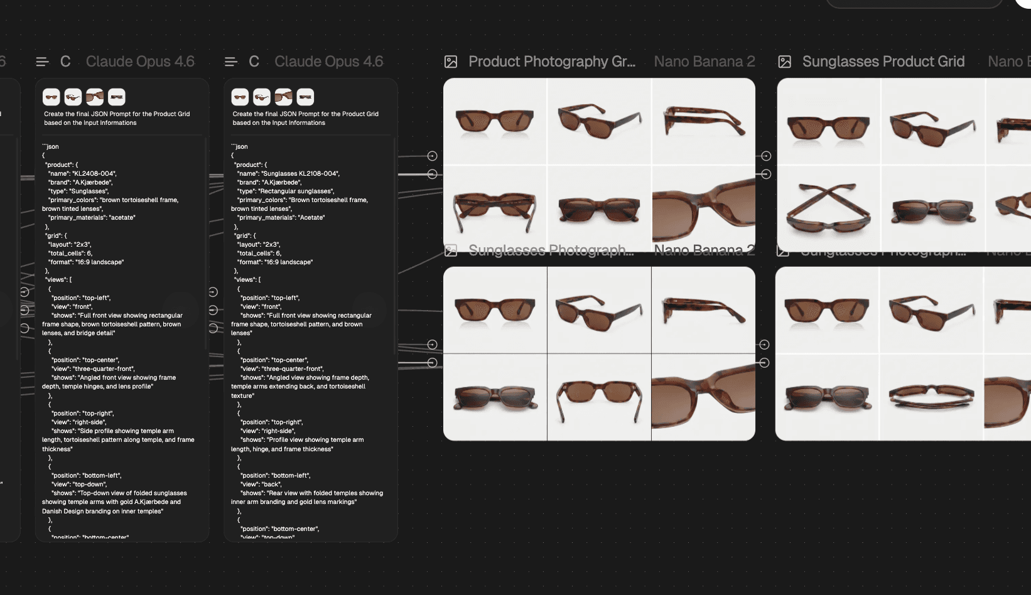1031x595 pixels.
Task: Click the close-up lens cell in Product Photography grid
Action: pyautogui.click(x=704, y=209)
